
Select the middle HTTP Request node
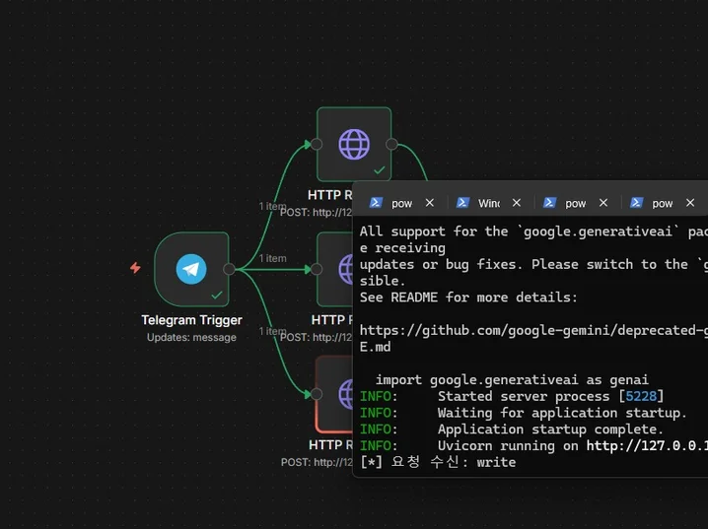click(x=335, y=269)
